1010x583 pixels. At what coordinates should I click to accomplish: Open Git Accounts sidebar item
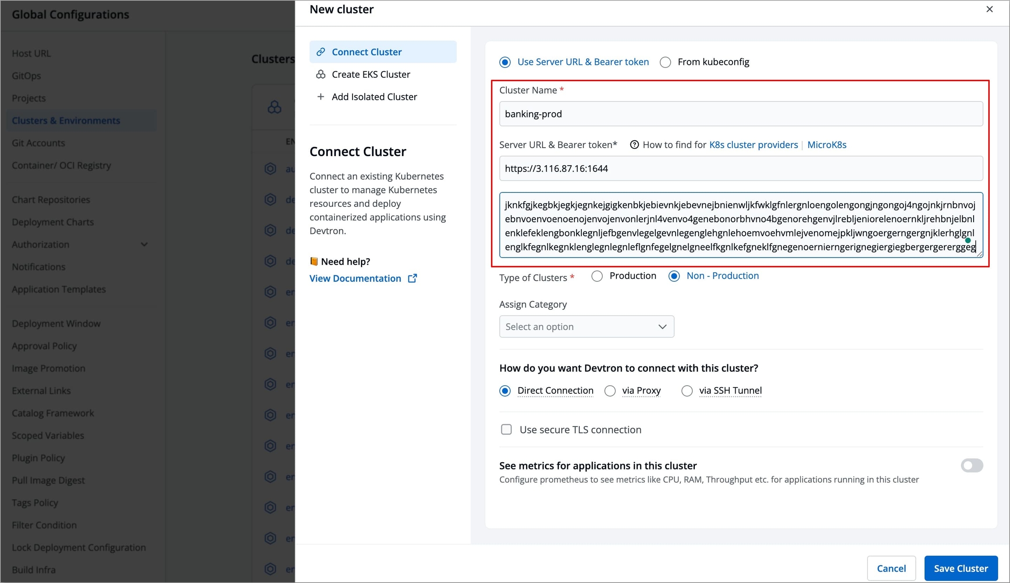pos(38,142)
